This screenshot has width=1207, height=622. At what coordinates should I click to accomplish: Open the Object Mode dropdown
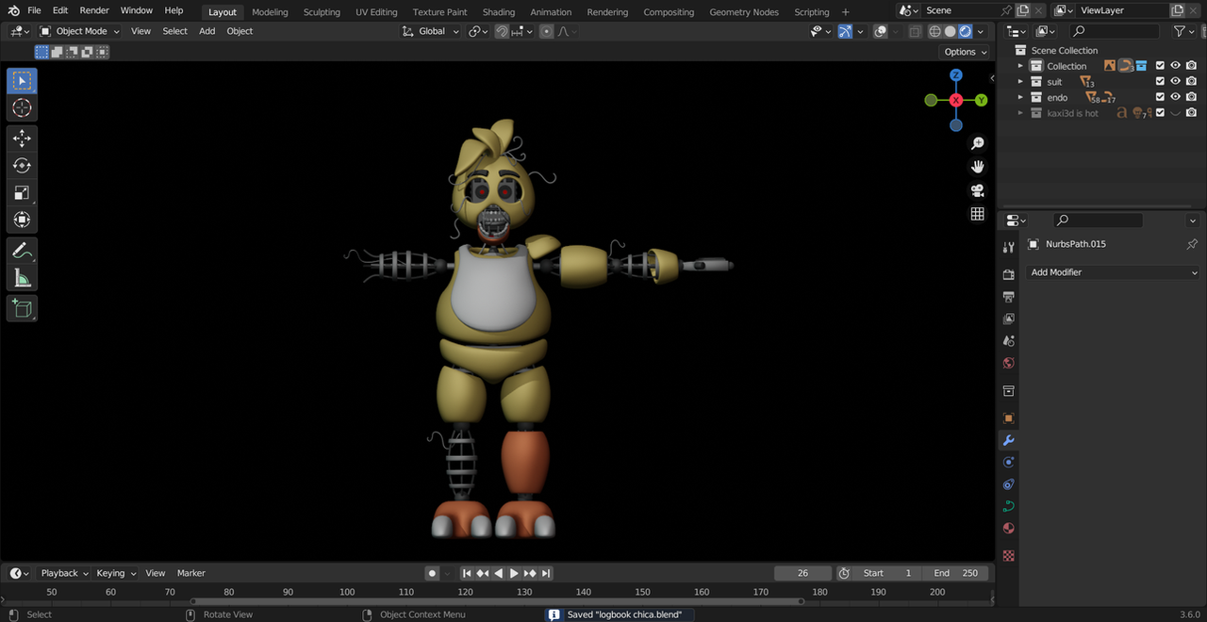coord(80,31)
